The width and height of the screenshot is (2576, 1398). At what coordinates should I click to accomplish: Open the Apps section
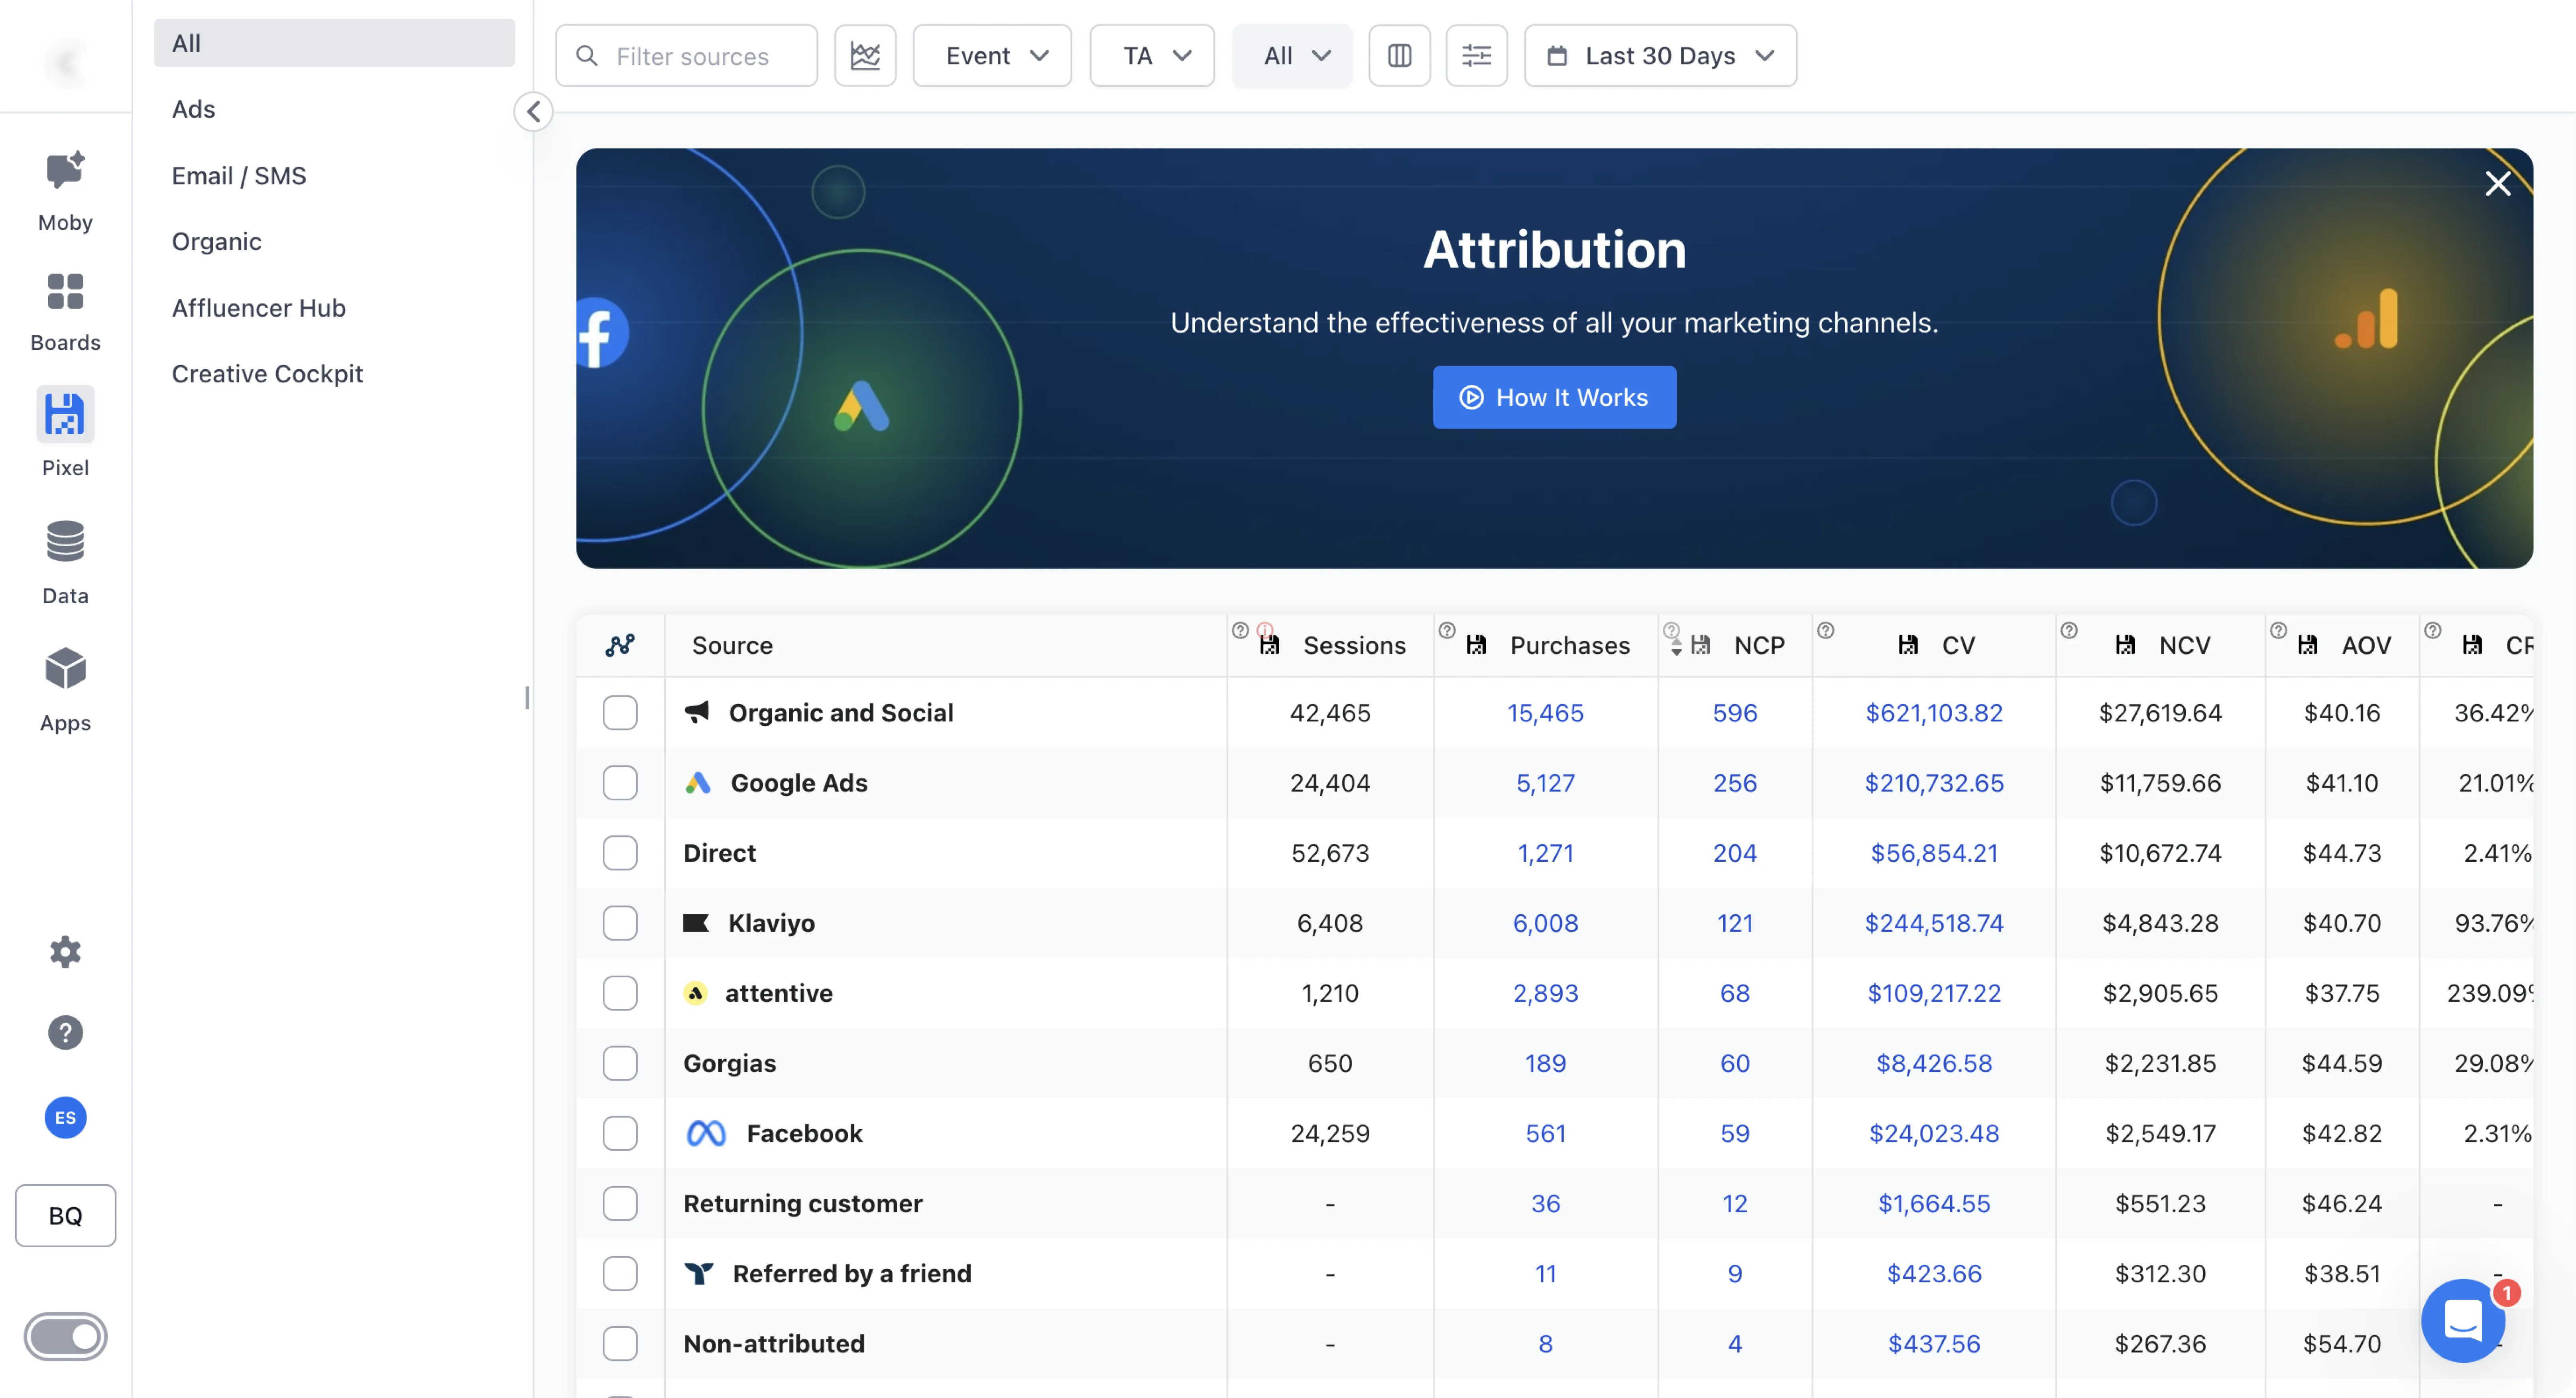coord(65,688)
